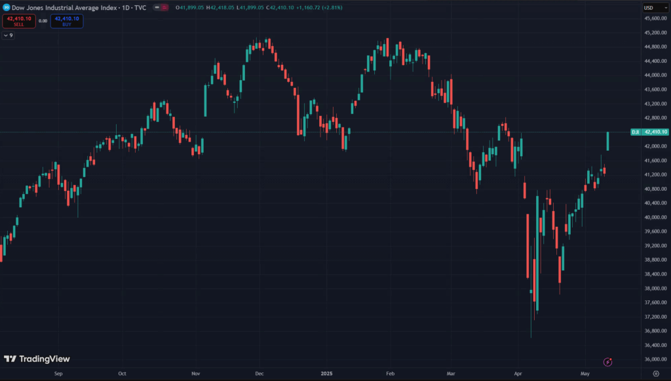Click the Feb label on the time axis
This screenshot has height=381, width=671.
click(391, 374)
